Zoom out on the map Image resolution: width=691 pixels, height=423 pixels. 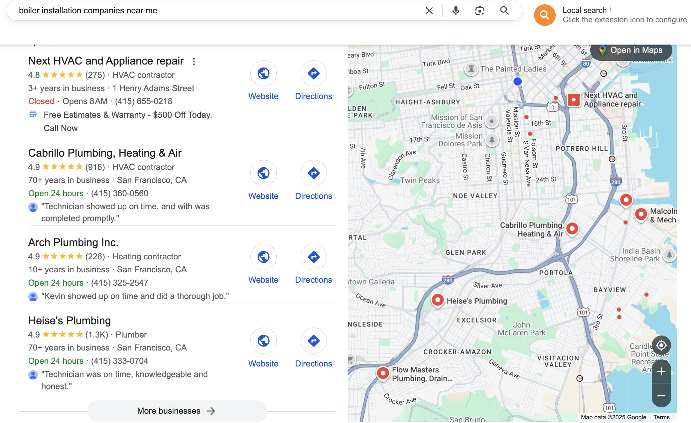661,395
